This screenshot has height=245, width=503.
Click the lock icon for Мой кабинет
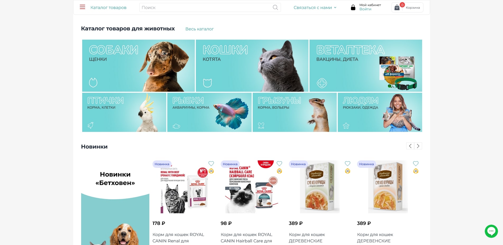click(x=353, y=7)
